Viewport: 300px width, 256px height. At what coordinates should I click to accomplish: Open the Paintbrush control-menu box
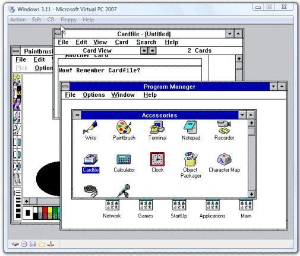tap(16, 51)
